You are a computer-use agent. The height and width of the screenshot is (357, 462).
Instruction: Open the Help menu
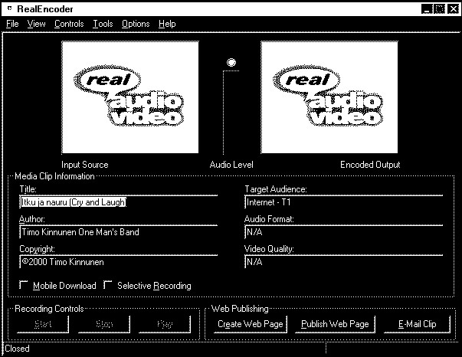pos(167,24)
